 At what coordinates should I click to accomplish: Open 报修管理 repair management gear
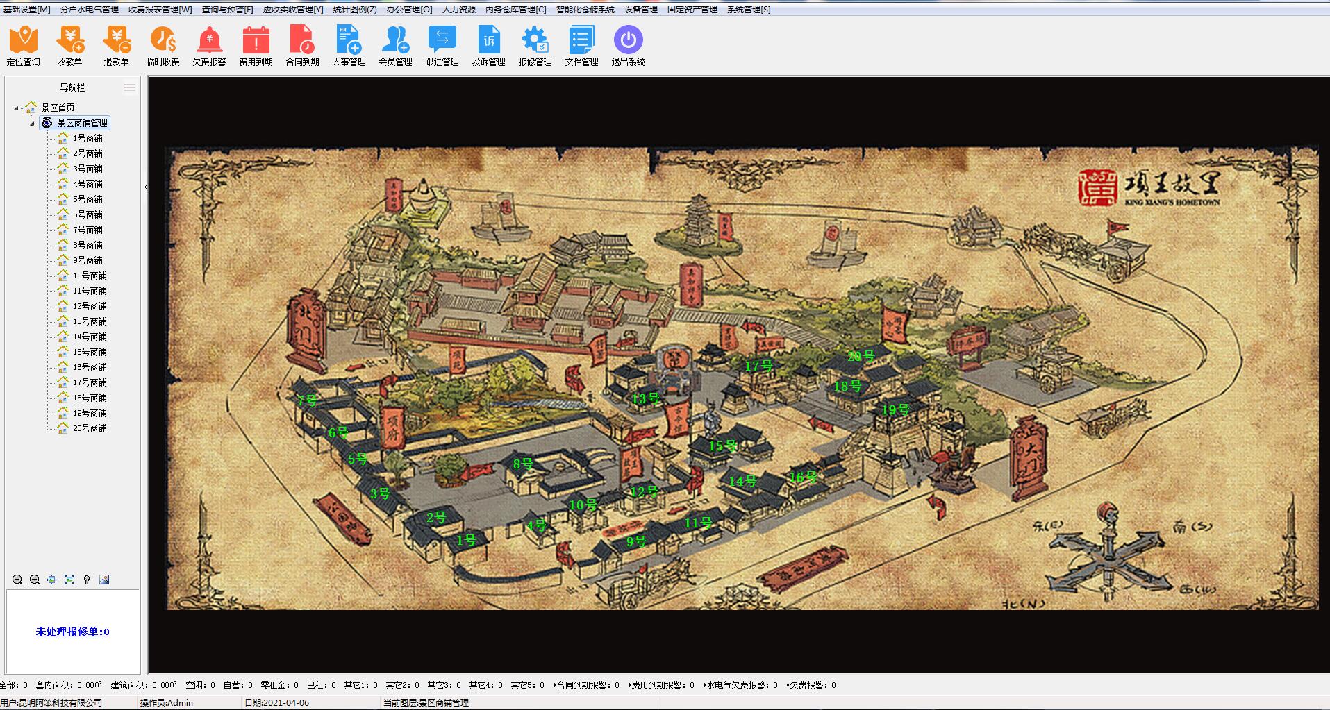535,46
